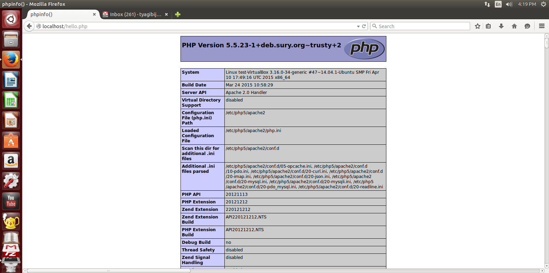
Task: Open the En keyboard layout indicator
Action: coord(498,4)
